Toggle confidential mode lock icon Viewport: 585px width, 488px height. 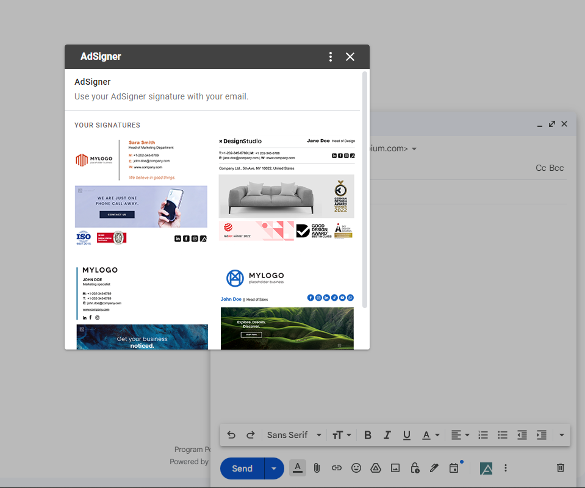click(415, 468)
